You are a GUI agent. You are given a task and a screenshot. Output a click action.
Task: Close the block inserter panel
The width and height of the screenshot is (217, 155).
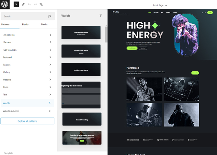[16, 5]
